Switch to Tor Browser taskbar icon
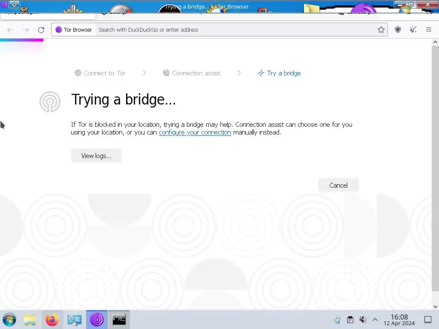Image resolution: width=439 pixels, height=329 pixels. pyautogui.click(x=96, y=320)
